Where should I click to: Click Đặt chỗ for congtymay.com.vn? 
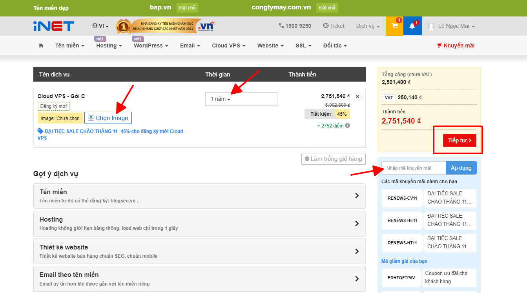327,8
